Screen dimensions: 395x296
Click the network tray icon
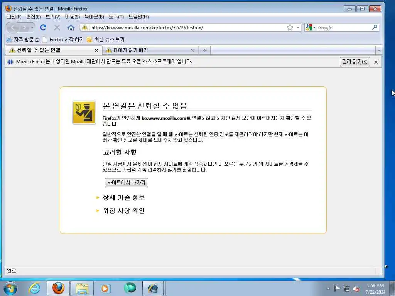(x=347, y=289)
